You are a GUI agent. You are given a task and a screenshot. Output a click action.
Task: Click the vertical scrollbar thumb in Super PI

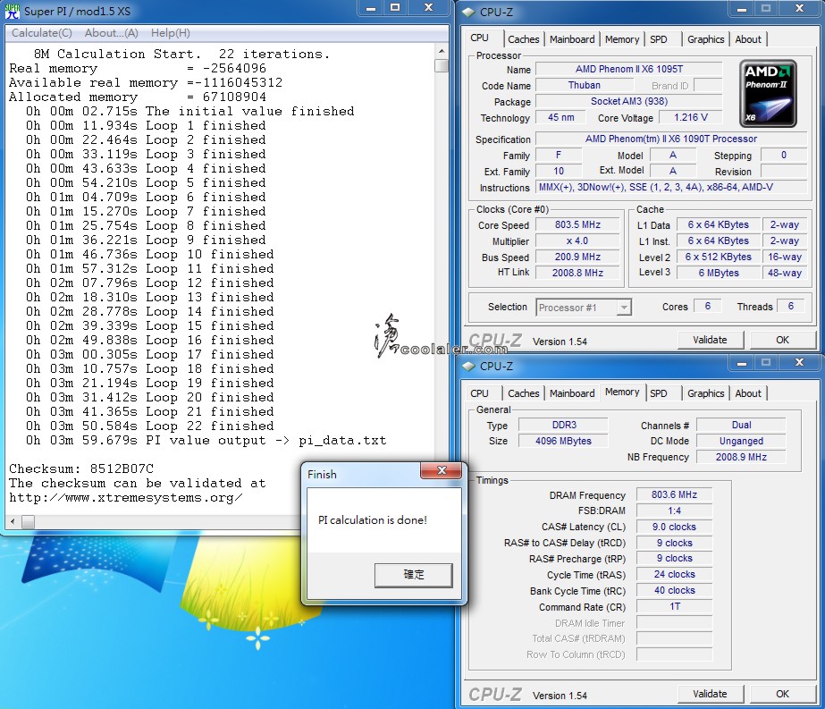tap(442, 66)
